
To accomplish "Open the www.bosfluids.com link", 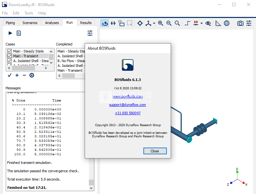I will coord(128,96).
